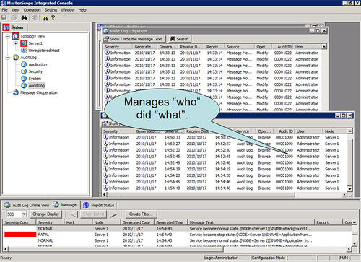Click the red FATAL severity color cell

point(20,235)
